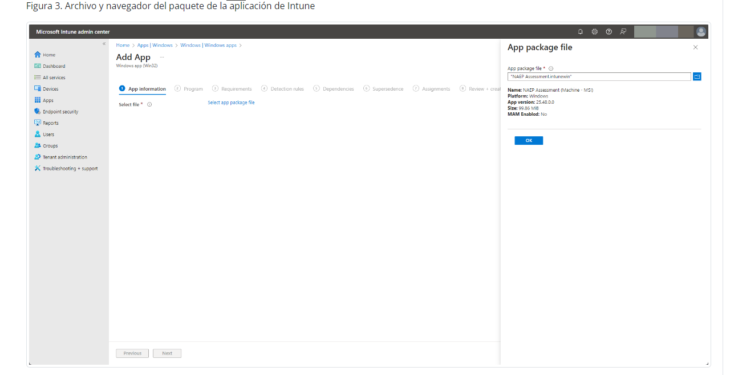Click the Figura 3 caption text
The image size is (730, 375).
tap(171, 6)
